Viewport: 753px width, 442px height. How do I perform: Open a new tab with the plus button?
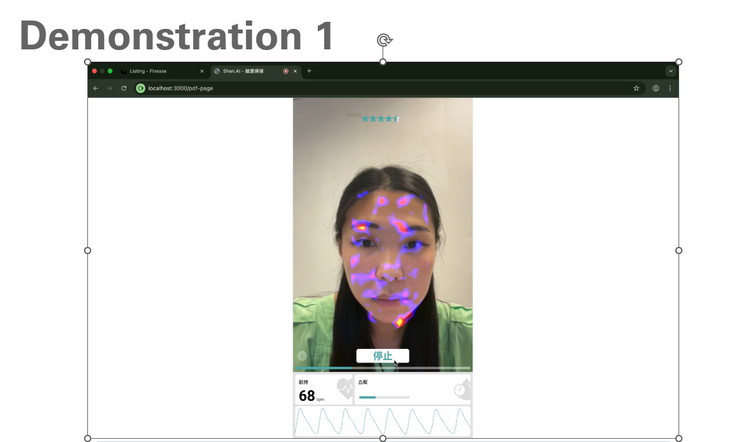coord(309,71)
